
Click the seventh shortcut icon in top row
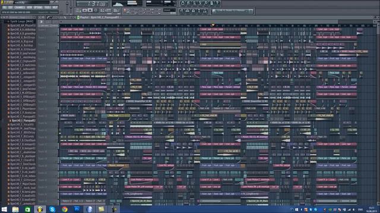coord(217,3)
